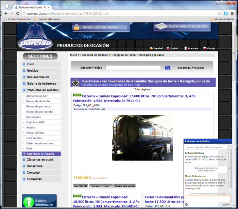Click the Skype extension icon
The height and width of the screenshot is (209, 238).
tap(226, 14)
